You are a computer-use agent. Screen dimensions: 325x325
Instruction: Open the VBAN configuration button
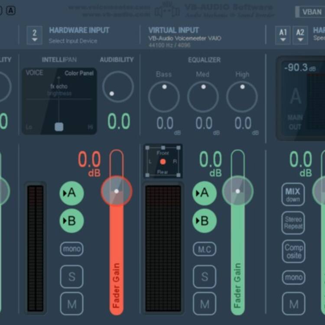pos(310,12)
